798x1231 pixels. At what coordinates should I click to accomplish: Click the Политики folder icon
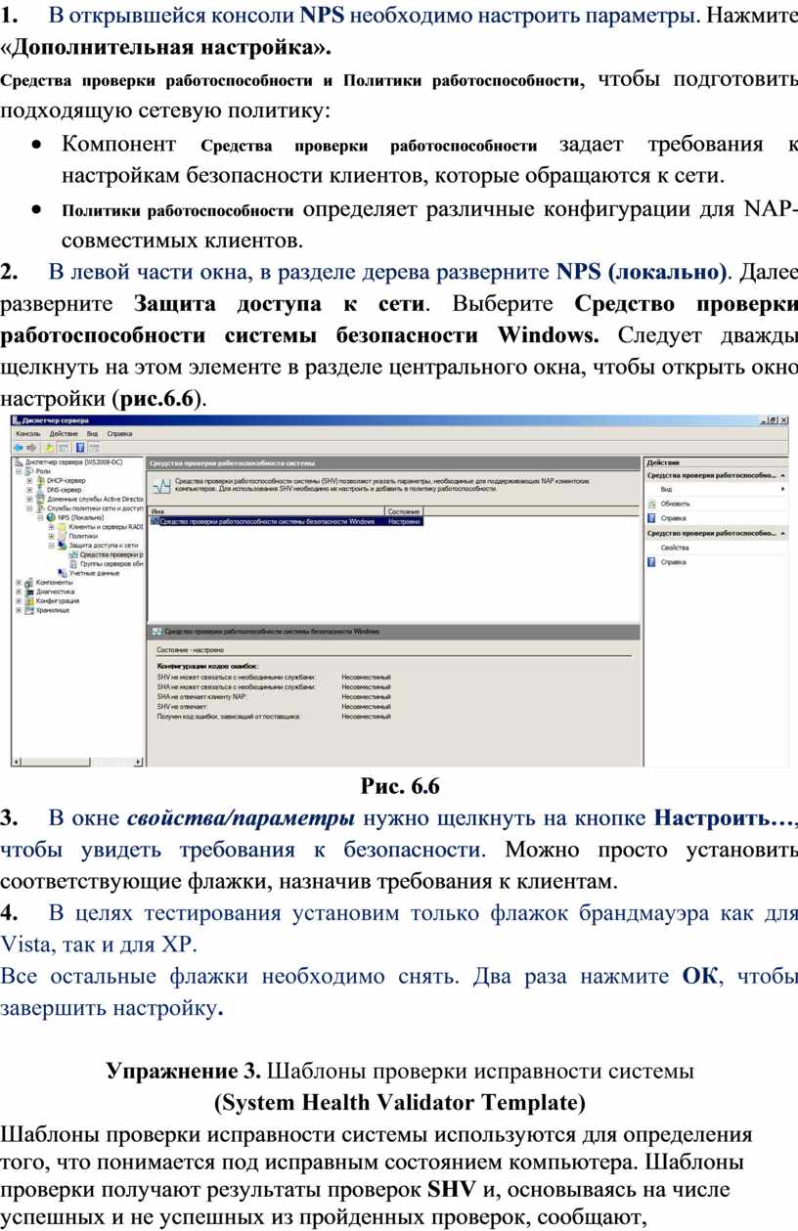click(63, 536)
